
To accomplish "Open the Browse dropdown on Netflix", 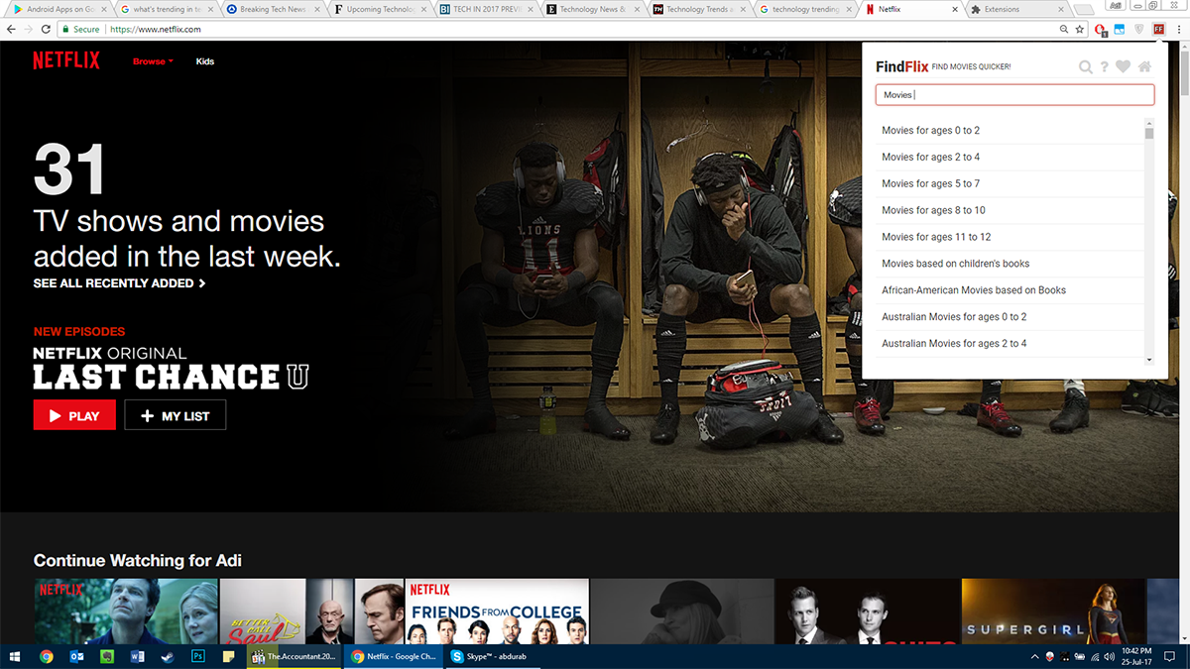I will click(151, 60).
